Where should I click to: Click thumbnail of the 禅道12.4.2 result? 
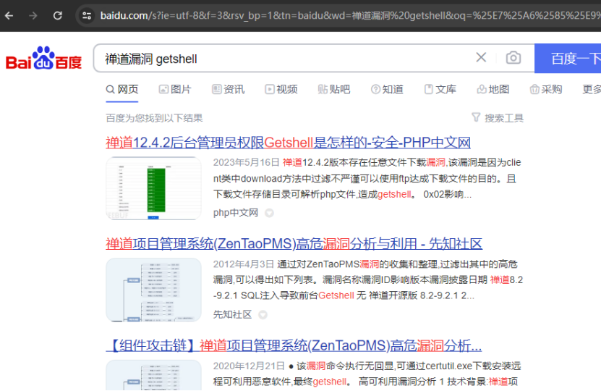(x=154, y=188)
